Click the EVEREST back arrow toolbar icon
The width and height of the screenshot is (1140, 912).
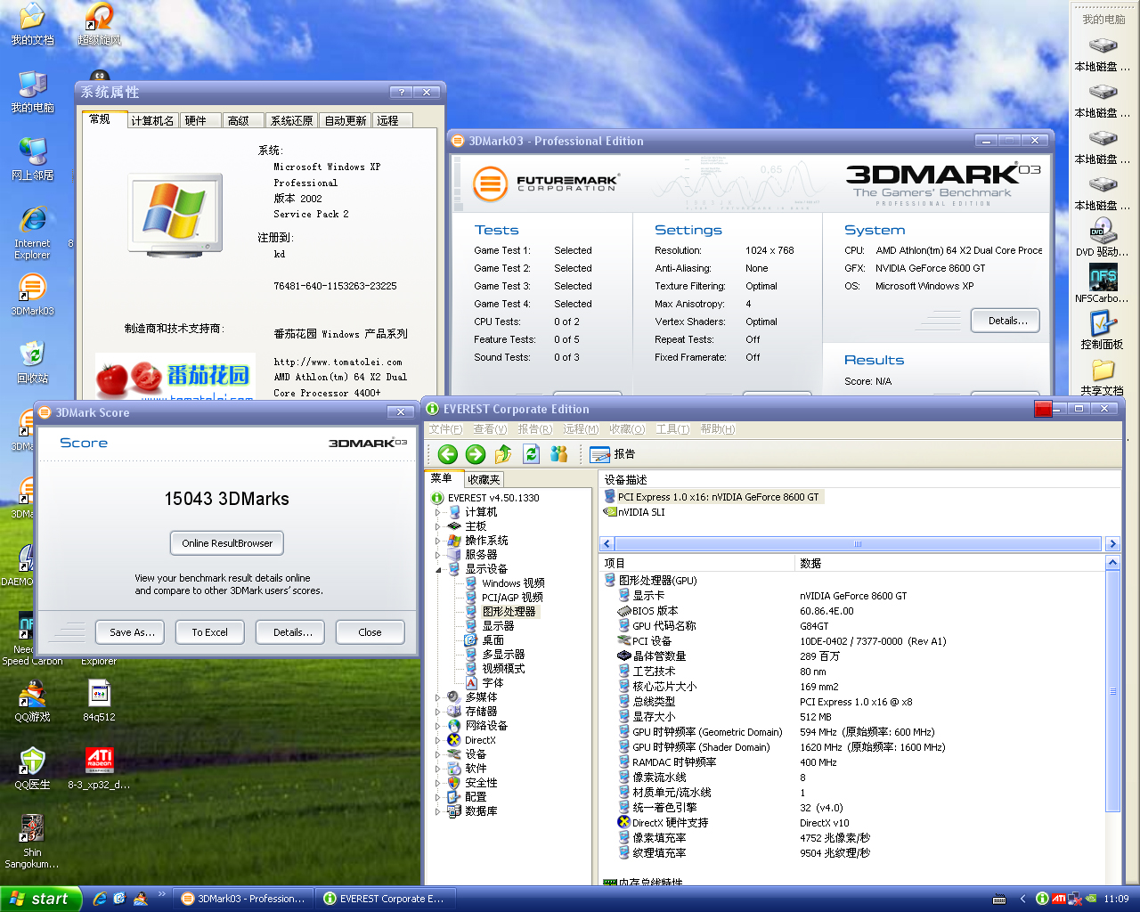[x=448, y=454]
